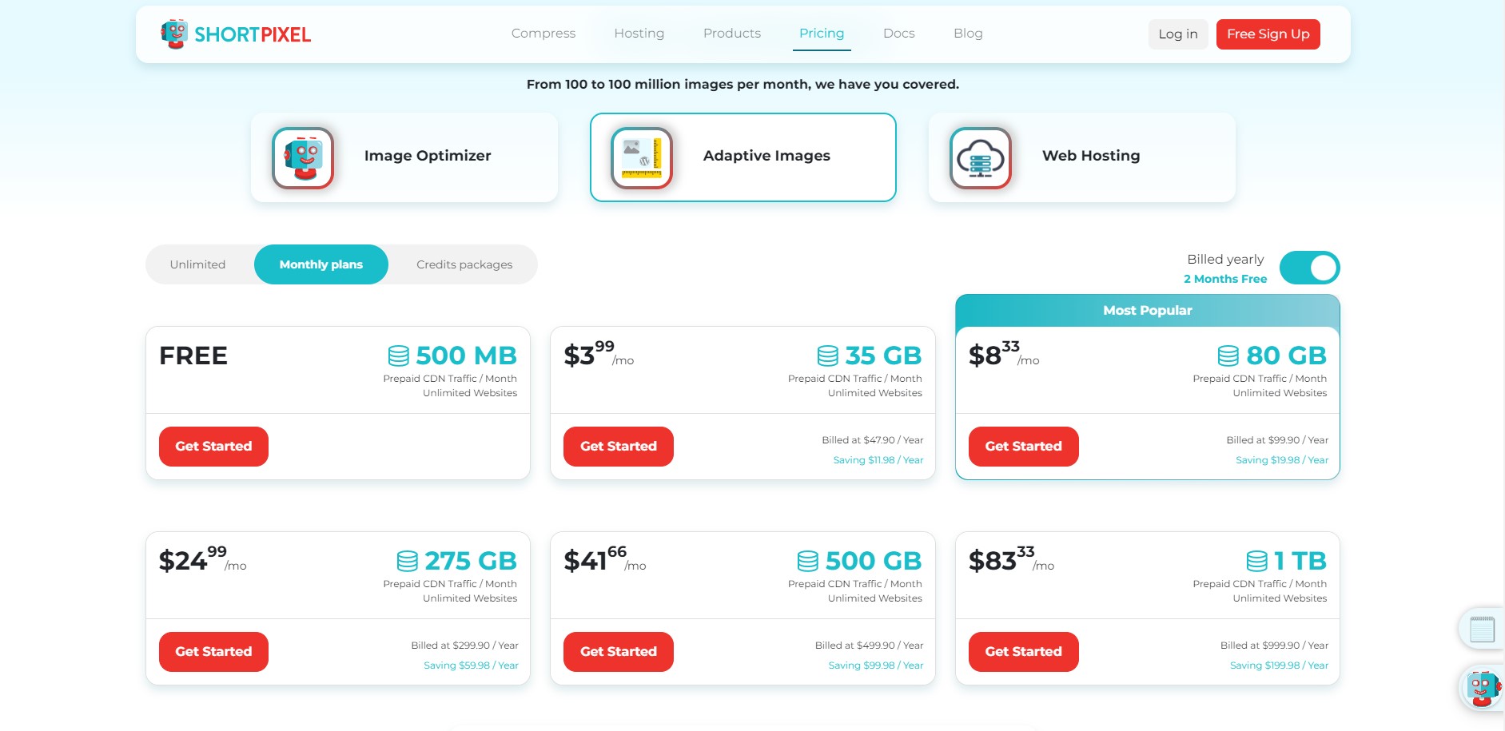Click the Log in button
The image size is (1505, 731).
[1178, 34]
